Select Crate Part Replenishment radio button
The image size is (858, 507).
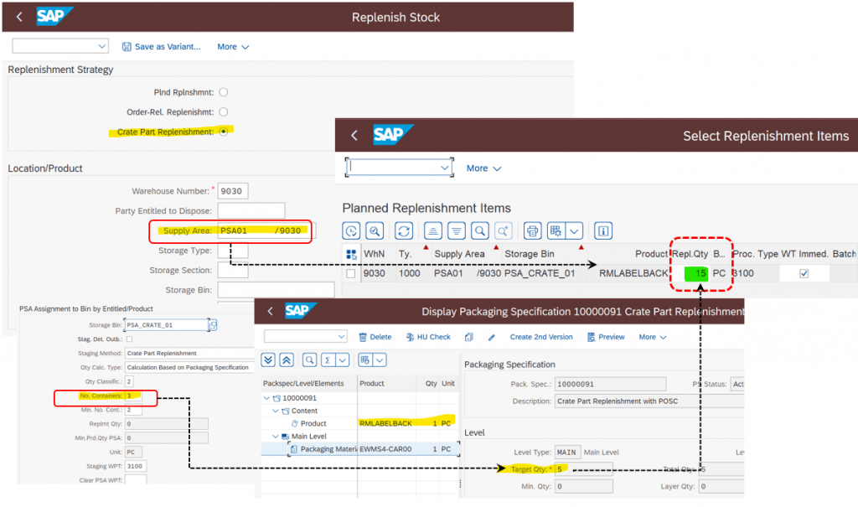pyautogui.click(x=223, y=132)
